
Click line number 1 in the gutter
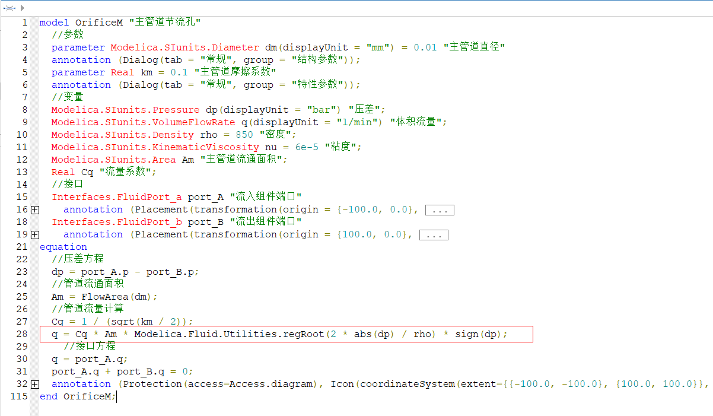24,23
